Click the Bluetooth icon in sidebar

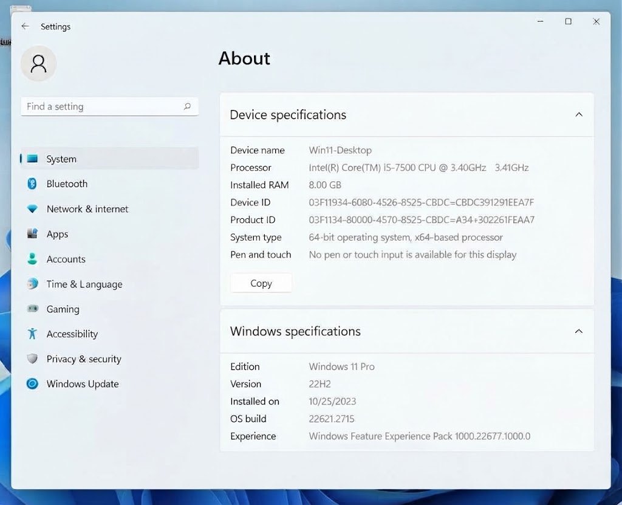click(32, 184)
